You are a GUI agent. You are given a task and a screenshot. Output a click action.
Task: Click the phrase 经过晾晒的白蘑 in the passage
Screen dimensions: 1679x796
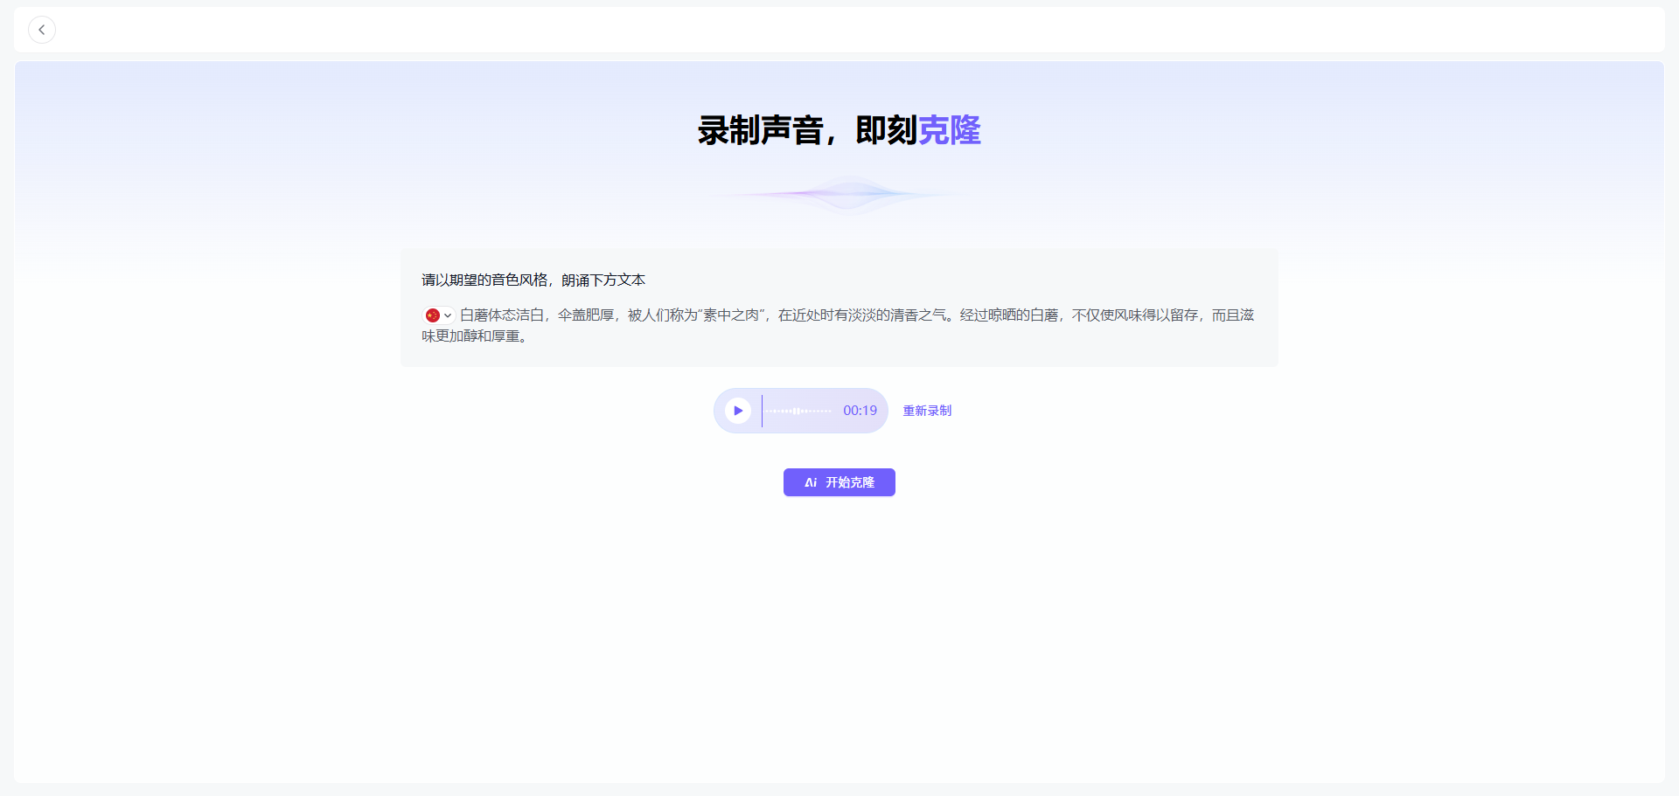click(1009, 315)
